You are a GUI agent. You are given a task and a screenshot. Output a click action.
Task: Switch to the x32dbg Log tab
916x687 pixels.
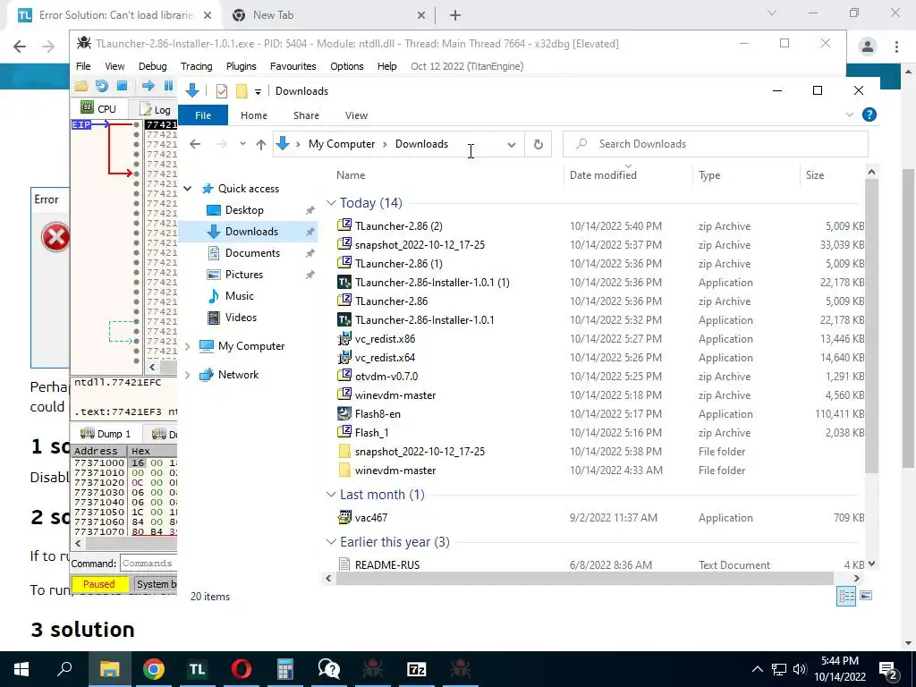tap(156, 109)
